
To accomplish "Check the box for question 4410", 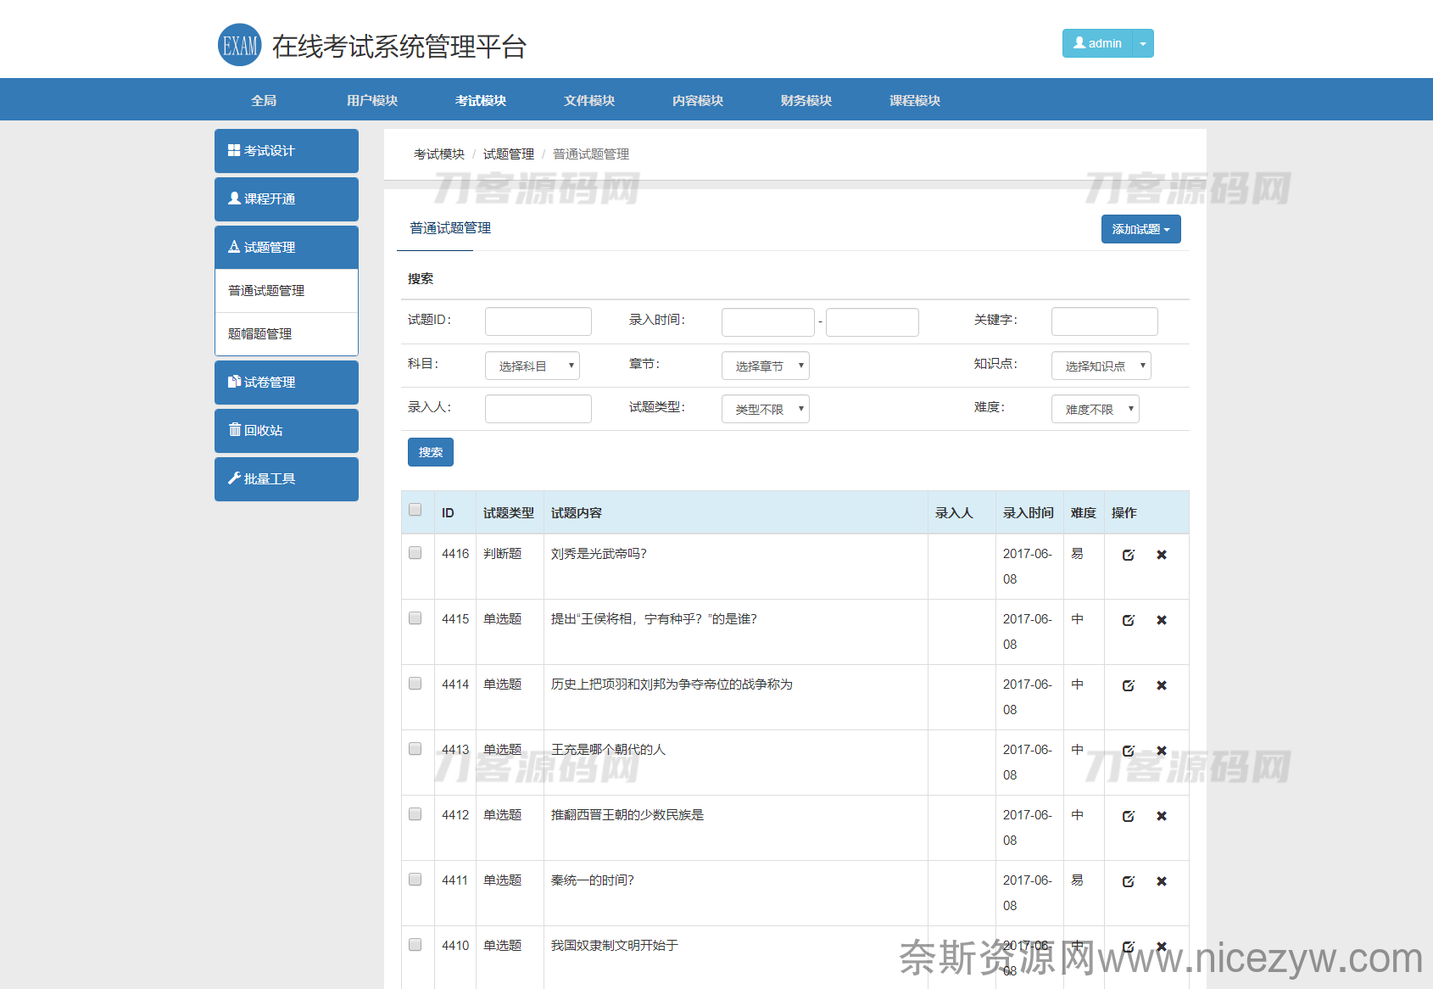I will coord(415,945).
